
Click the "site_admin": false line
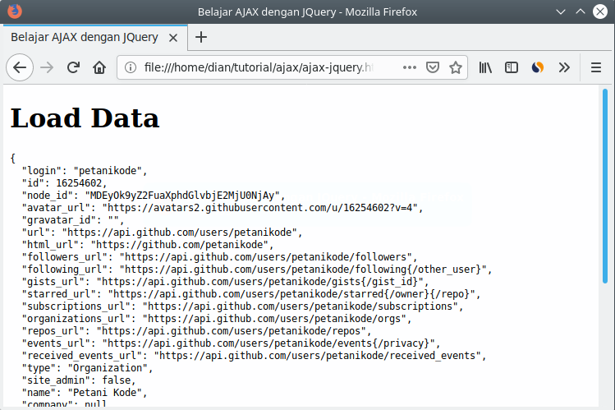click(79, 380)
